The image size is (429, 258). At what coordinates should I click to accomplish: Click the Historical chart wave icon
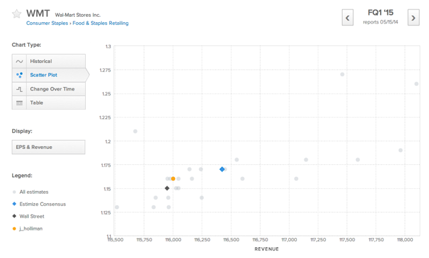19,61
